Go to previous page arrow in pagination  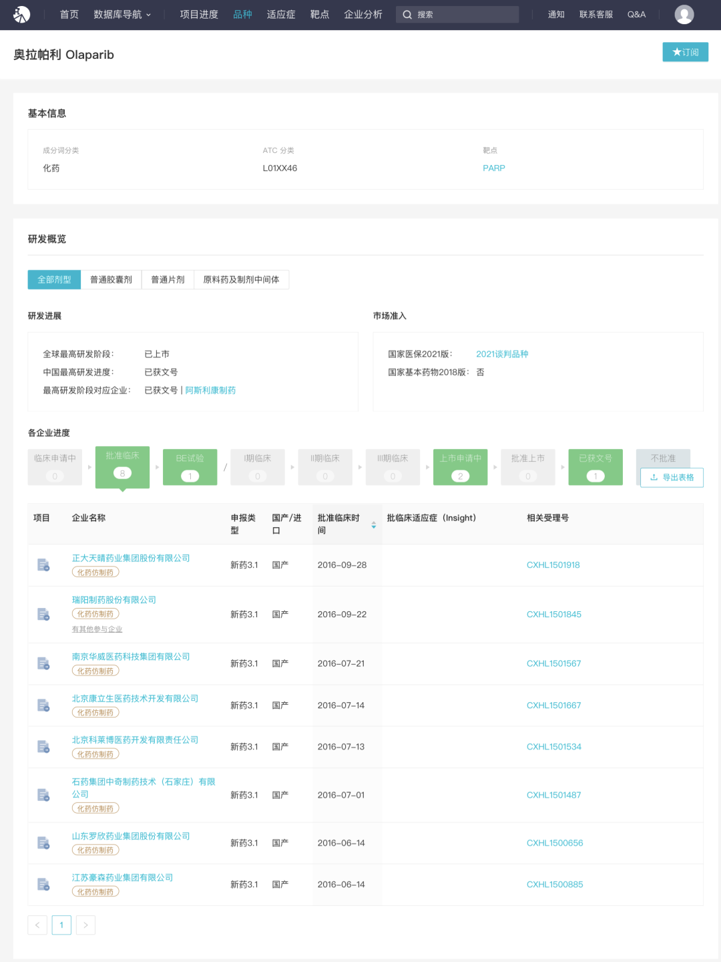pyautogui.click(x=37, y=925)
